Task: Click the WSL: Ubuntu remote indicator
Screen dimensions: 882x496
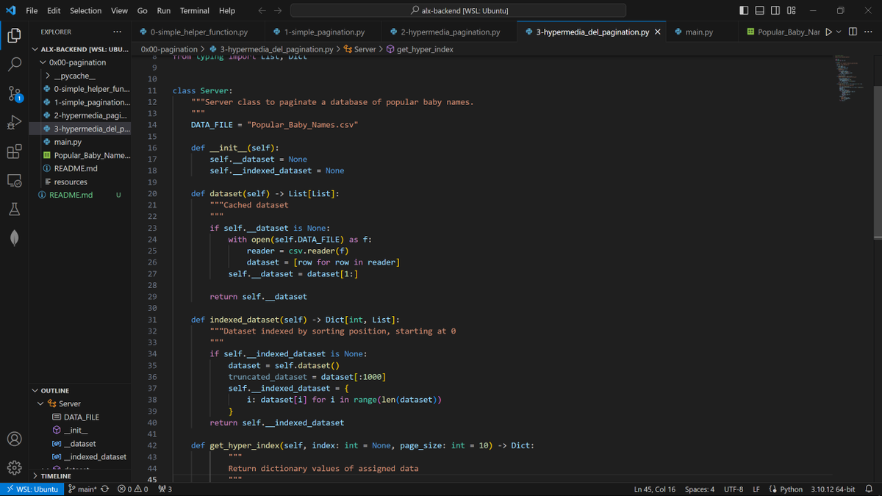Action: click(32, 489)
